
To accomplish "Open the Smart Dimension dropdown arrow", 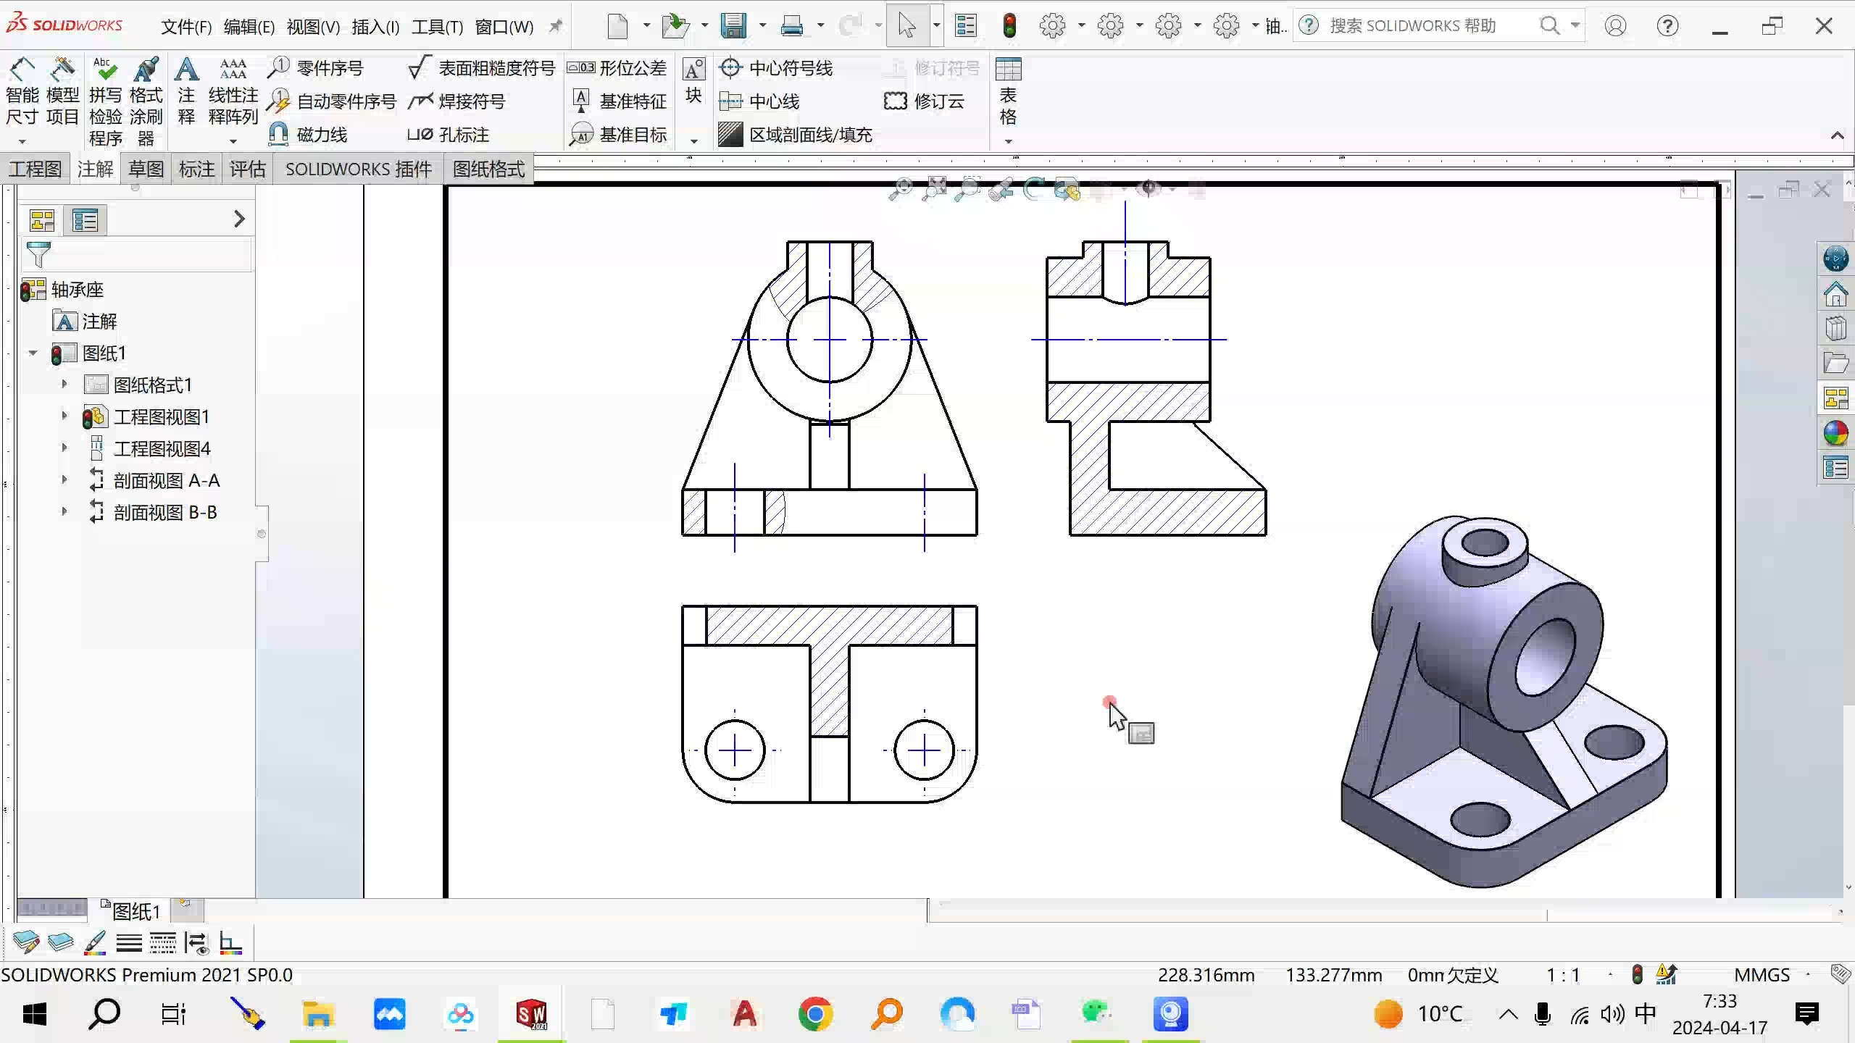I will click(22, 142).
